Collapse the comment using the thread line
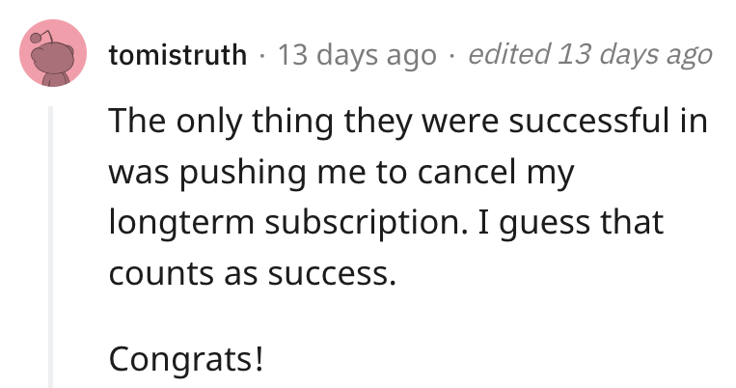 coord(51,247)
